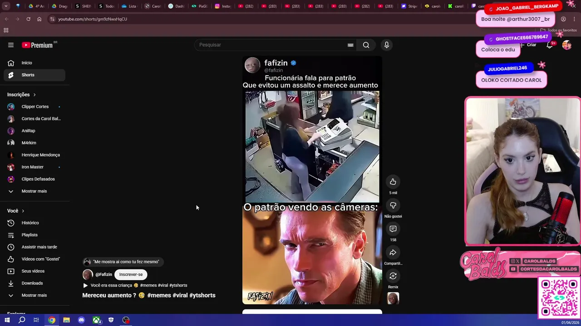Open the sound thumbnail below Remix

tap(393, 298)
